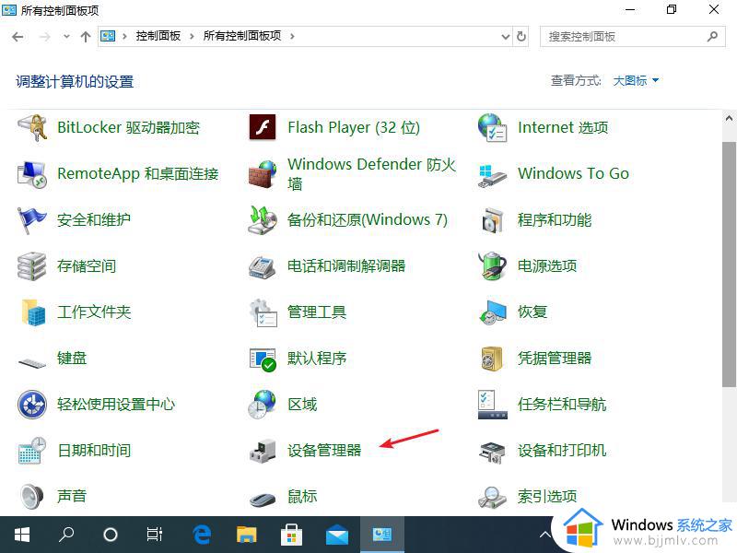Open the 声音 speaker icon
737x553 pixels.
point(32,496)
